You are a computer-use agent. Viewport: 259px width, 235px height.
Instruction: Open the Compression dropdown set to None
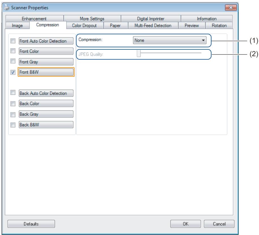[x=170, y=40]
